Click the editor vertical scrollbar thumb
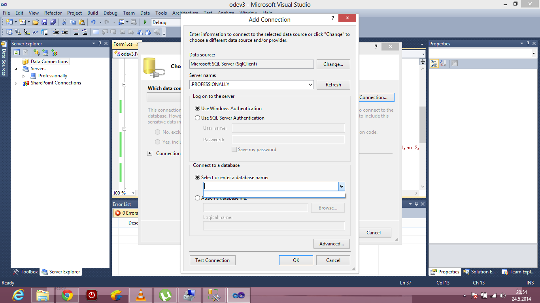The height and width of the screenshot is (303, 540). coord(423,124)
